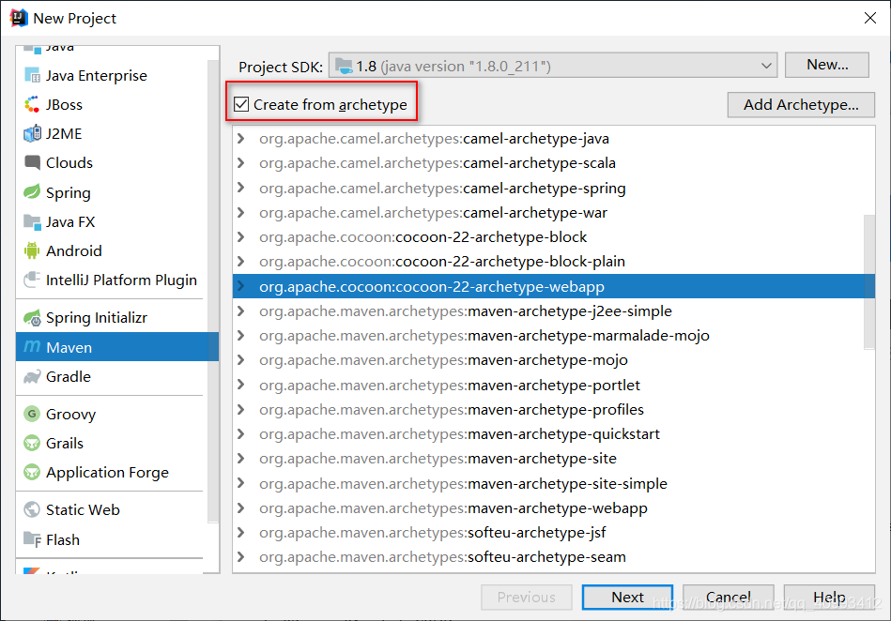Click the Add Archetype button
This screenshot has width=891, height=621.
pos(800,105)
